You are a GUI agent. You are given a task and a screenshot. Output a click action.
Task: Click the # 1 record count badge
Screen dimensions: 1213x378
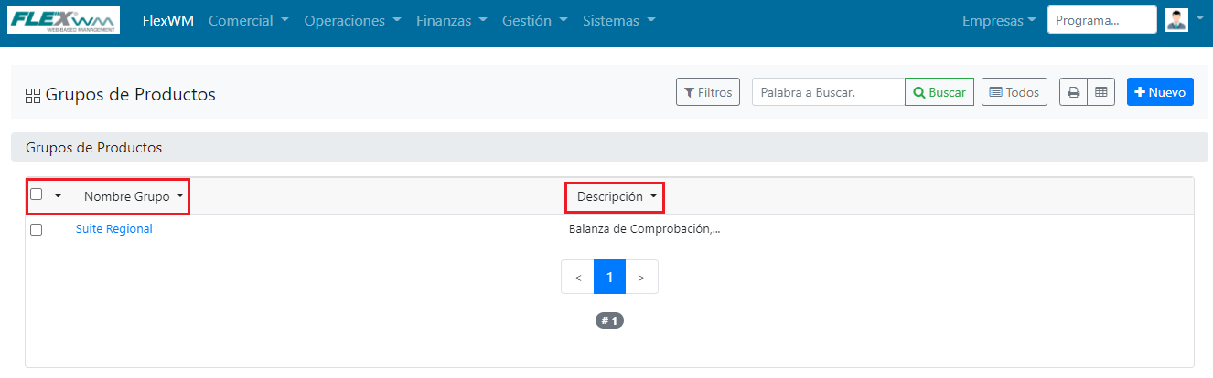pyautogui.click(x=609, y=320)
